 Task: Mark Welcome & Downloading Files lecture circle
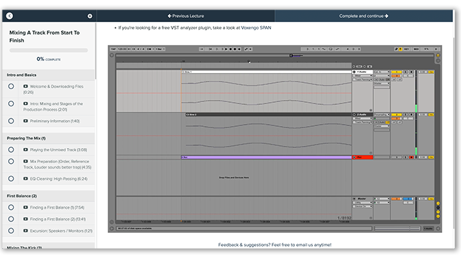[x=11, y=86]
